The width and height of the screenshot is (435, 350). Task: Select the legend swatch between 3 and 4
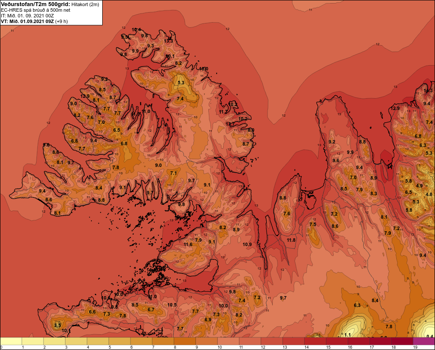pos(76,341)
